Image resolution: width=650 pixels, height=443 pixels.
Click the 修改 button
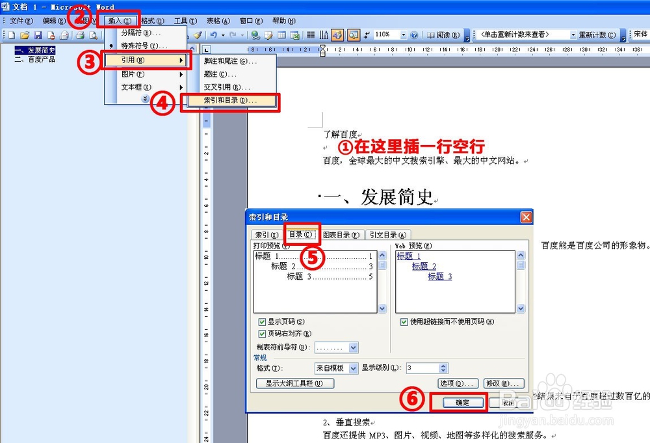coord(504,383)
